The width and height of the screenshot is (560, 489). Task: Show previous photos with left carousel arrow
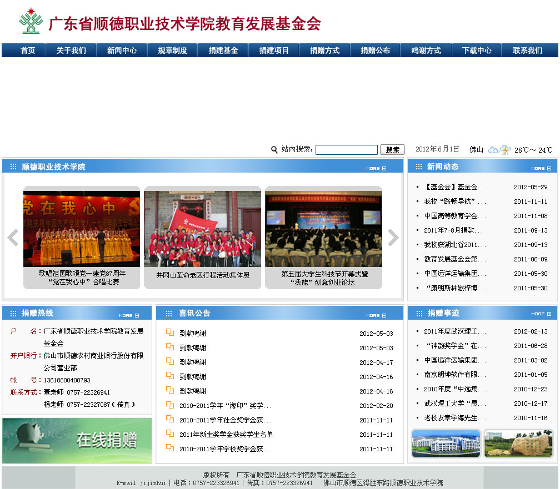[x=13, y=238]
